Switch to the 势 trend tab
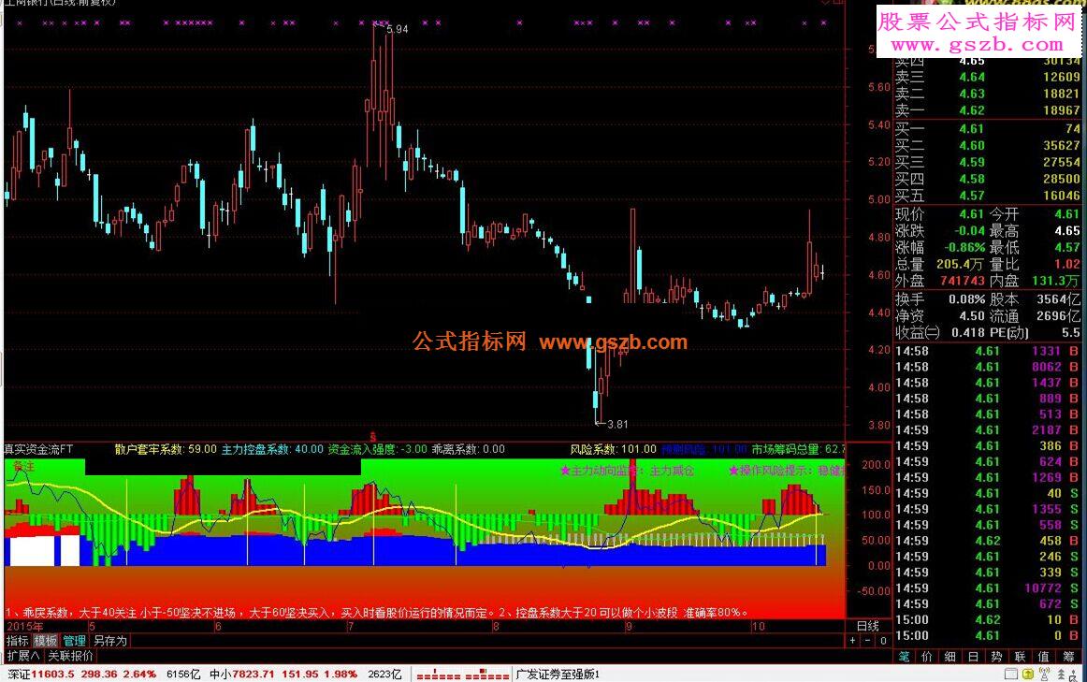The width and height of the screenshot is (1087, 682). (x=997, y=657)
